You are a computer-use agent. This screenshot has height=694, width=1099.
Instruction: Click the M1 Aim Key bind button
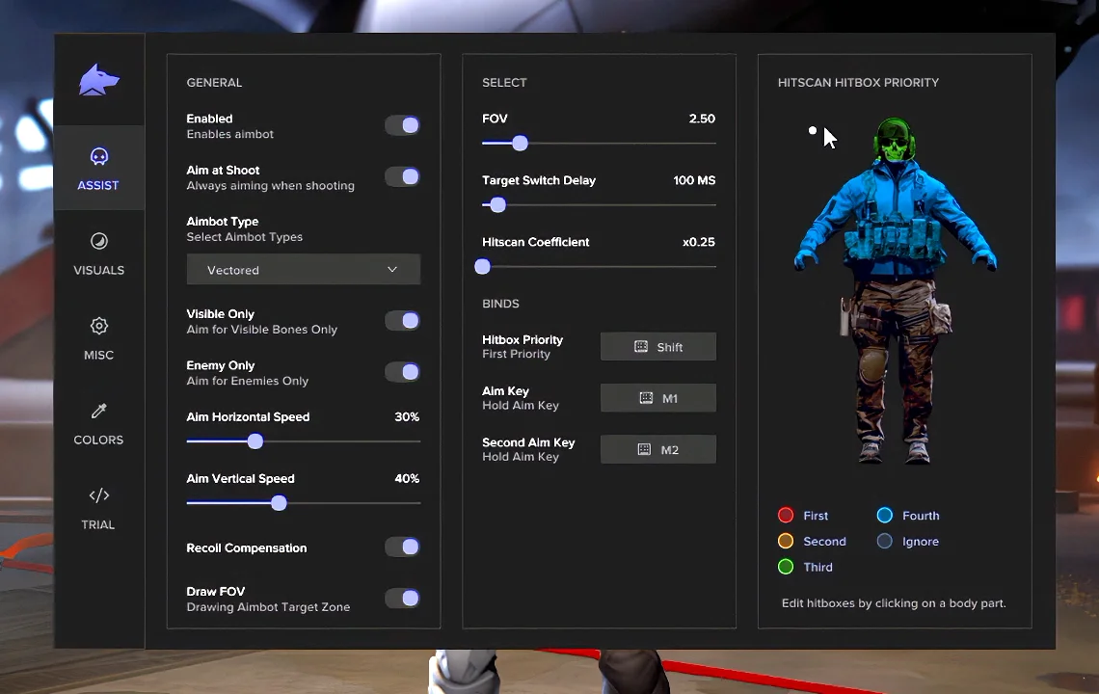coord(658,398)
